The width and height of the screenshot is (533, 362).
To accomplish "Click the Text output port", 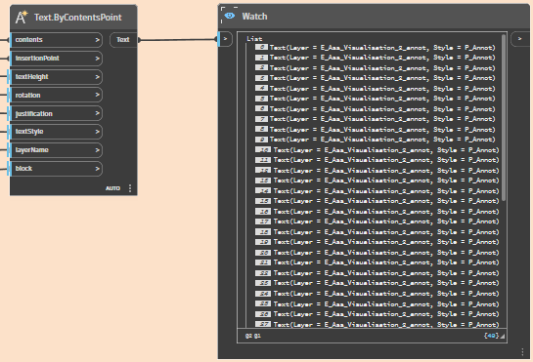I will 123,40.
